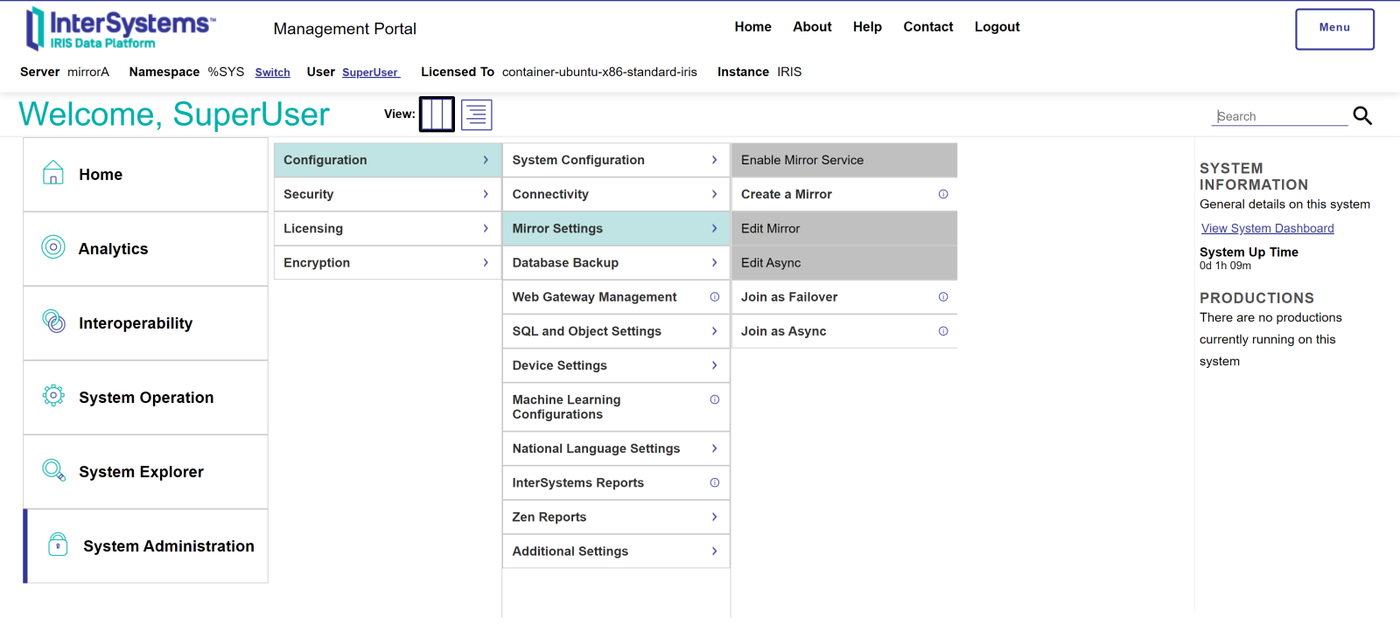Image resolution: width=1400 pixels, height=631 pixels.
Task: Click the System Explorer magnifier icon
Action: (53, 470)
